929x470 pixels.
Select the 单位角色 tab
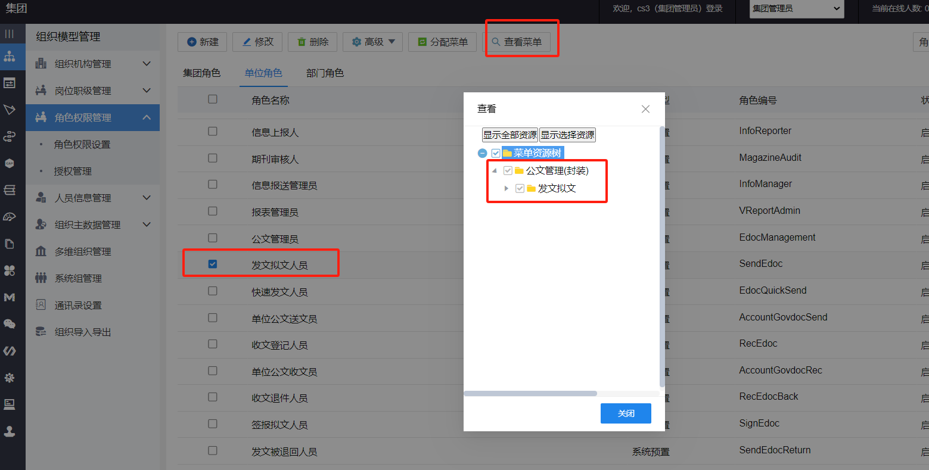point(263,73)
